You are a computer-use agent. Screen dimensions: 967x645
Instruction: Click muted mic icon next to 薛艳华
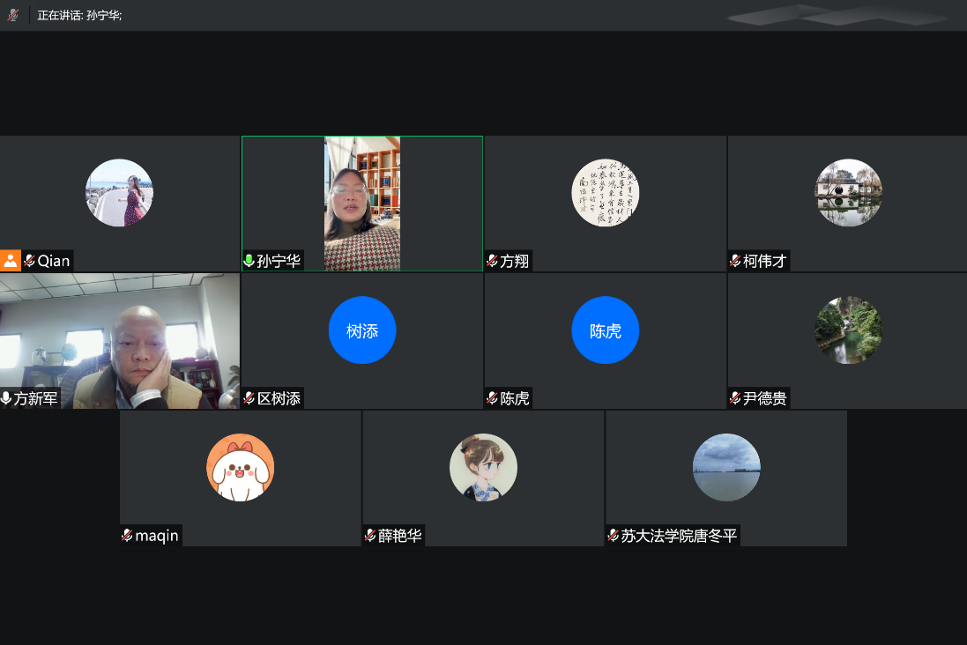click(x=370, y=536)
